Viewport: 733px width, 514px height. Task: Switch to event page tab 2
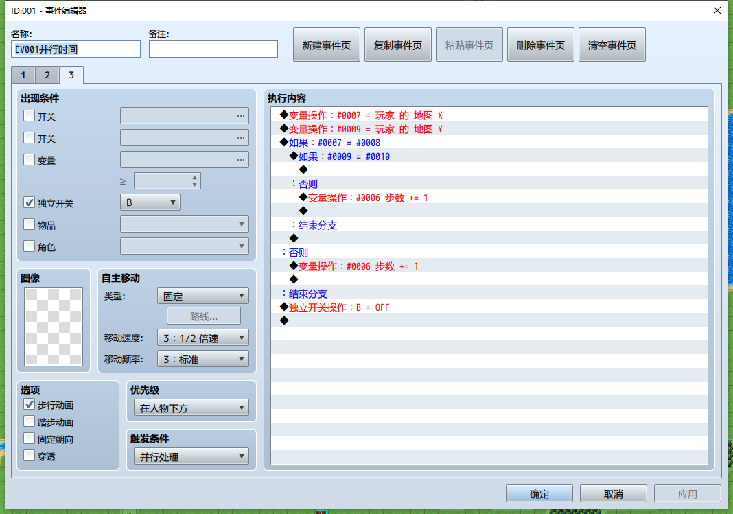click(47, 75)
